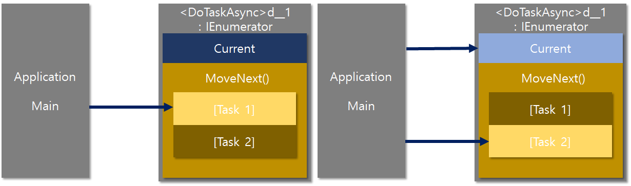Screen dimensions: 631x186
Task: Click the Application Main box in right diagram
Action: 361,91
